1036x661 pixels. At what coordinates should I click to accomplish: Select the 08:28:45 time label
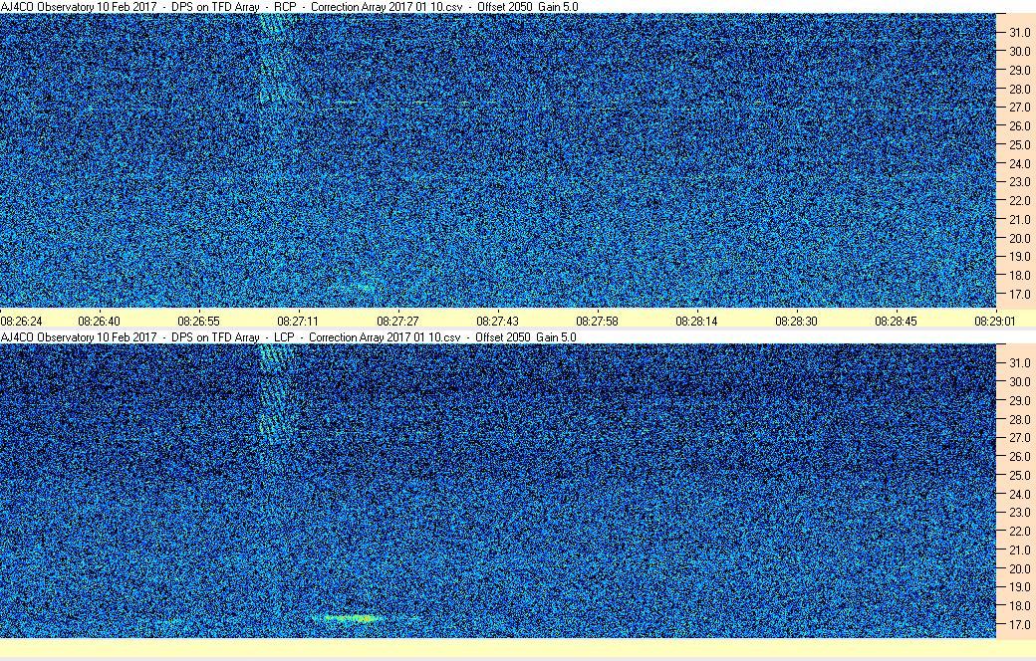896,322
